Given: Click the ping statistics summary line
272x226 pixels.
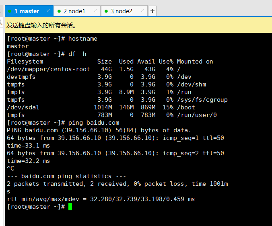Looking at the screenshot, I should [66, 176].
